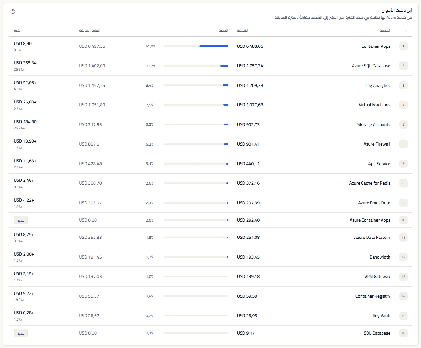421x348 pixels.
Task: Click the VPN Gateway service name
Action: coord(377,276)
